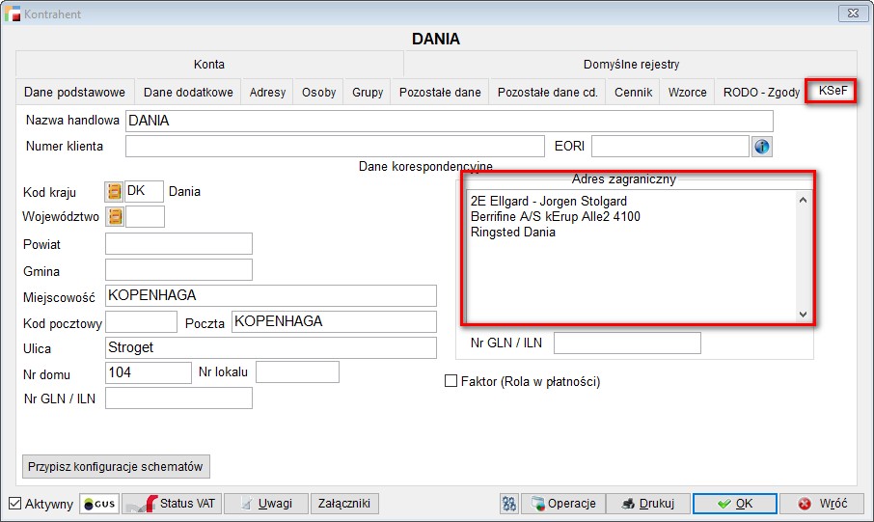Switch to the KSeF tab
874x522 pixels.
coord(832,91)
